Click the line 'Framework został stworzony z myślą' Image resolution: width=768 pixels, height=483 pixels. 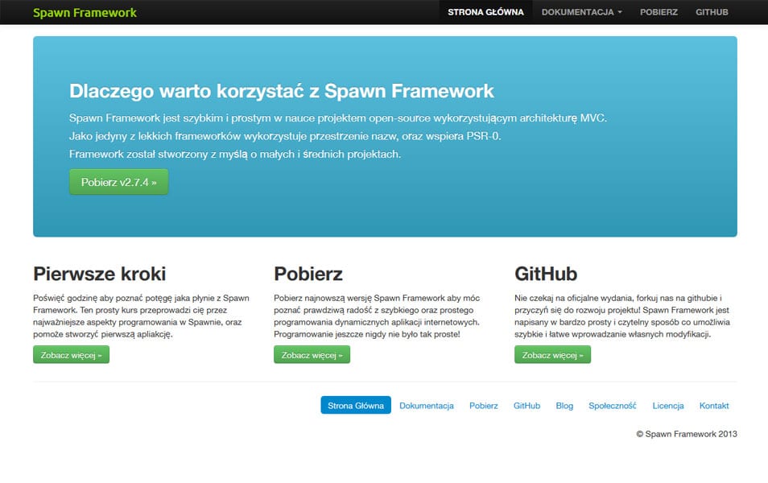pyautogui.click(x=235, y=155)
